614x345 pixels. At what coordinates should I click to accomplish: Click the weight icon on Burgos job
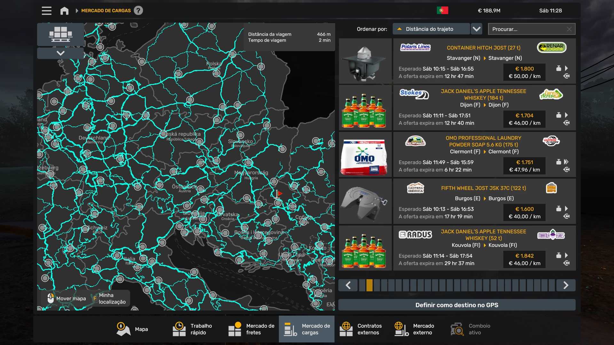(558, 209)
